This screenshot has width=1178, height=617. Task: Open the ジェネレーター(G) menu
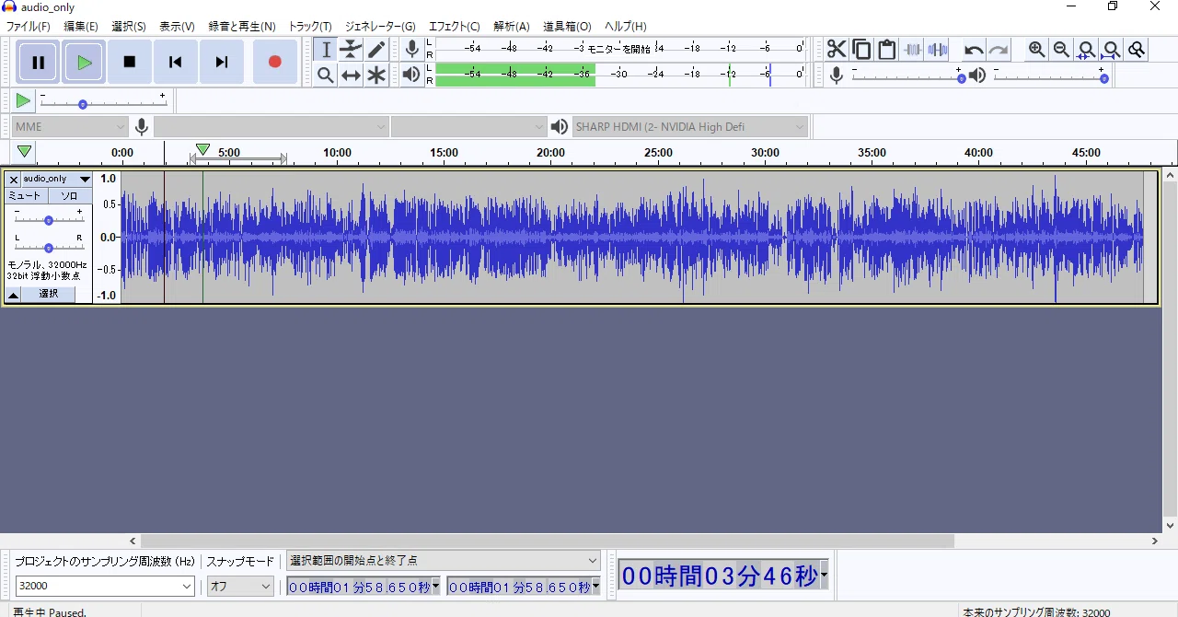(380, 27)
